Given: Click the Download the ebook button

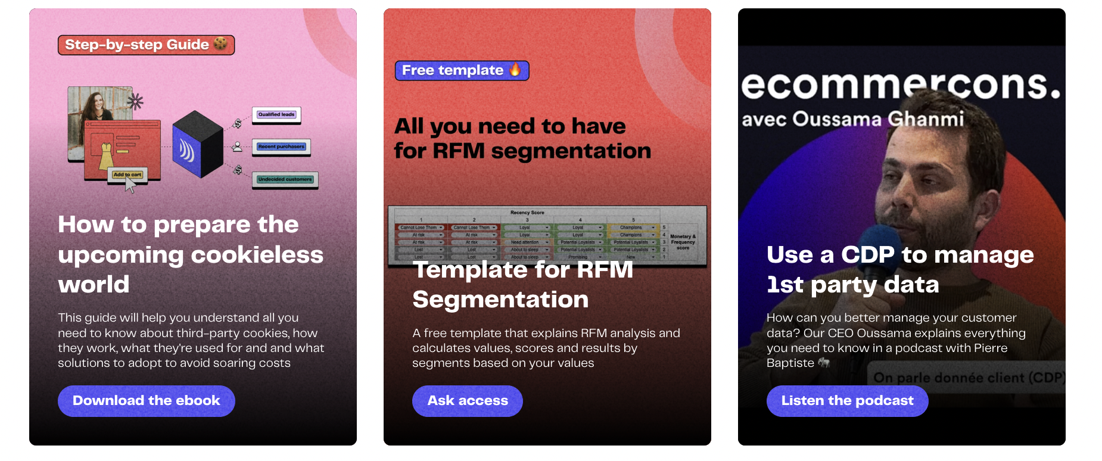Looking at the screenshot, I should 147,401.
